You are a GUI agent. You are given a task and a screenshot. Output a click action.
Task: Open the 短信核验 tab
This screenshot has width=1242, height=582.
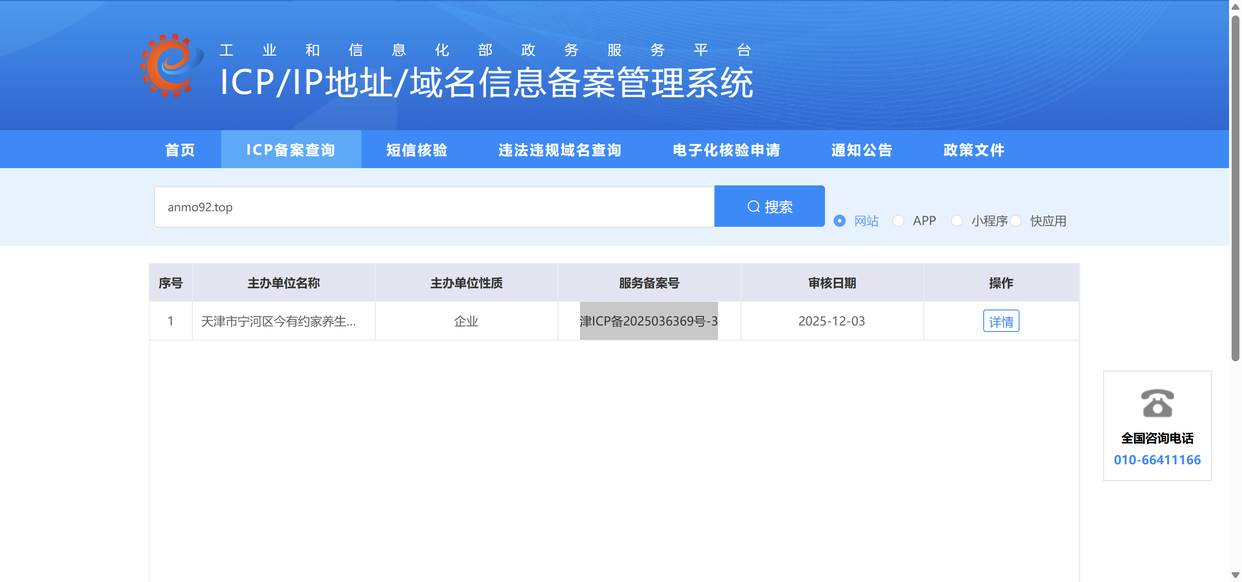pos(417,150)
